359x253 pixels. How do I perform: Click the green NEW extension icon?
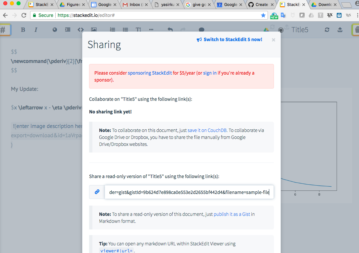coord(274,16)
